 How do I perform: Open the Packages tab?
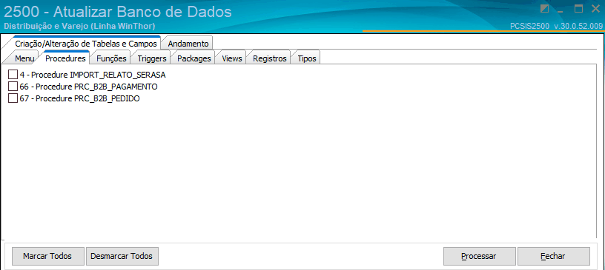point(194,58)
